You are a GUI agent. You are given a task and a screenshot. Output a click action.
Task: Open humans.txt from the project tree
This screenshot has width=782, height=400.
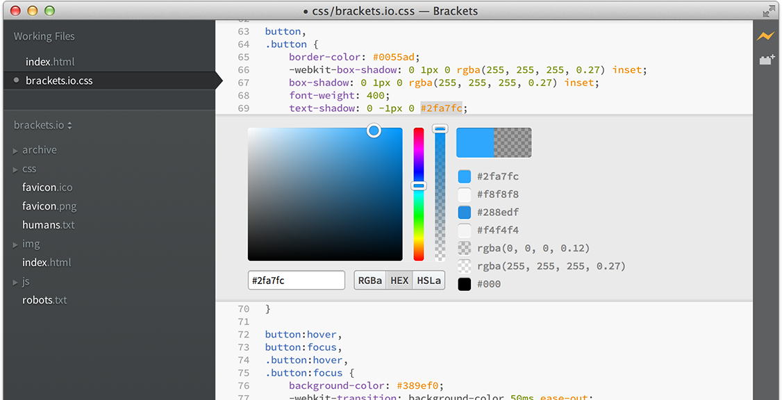click(49, 225)
